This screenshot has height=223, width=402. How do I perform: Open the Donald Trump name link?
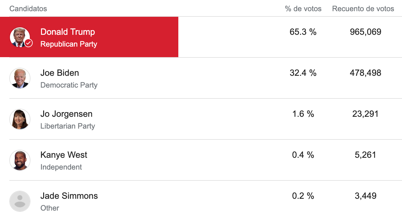(68, 32)
